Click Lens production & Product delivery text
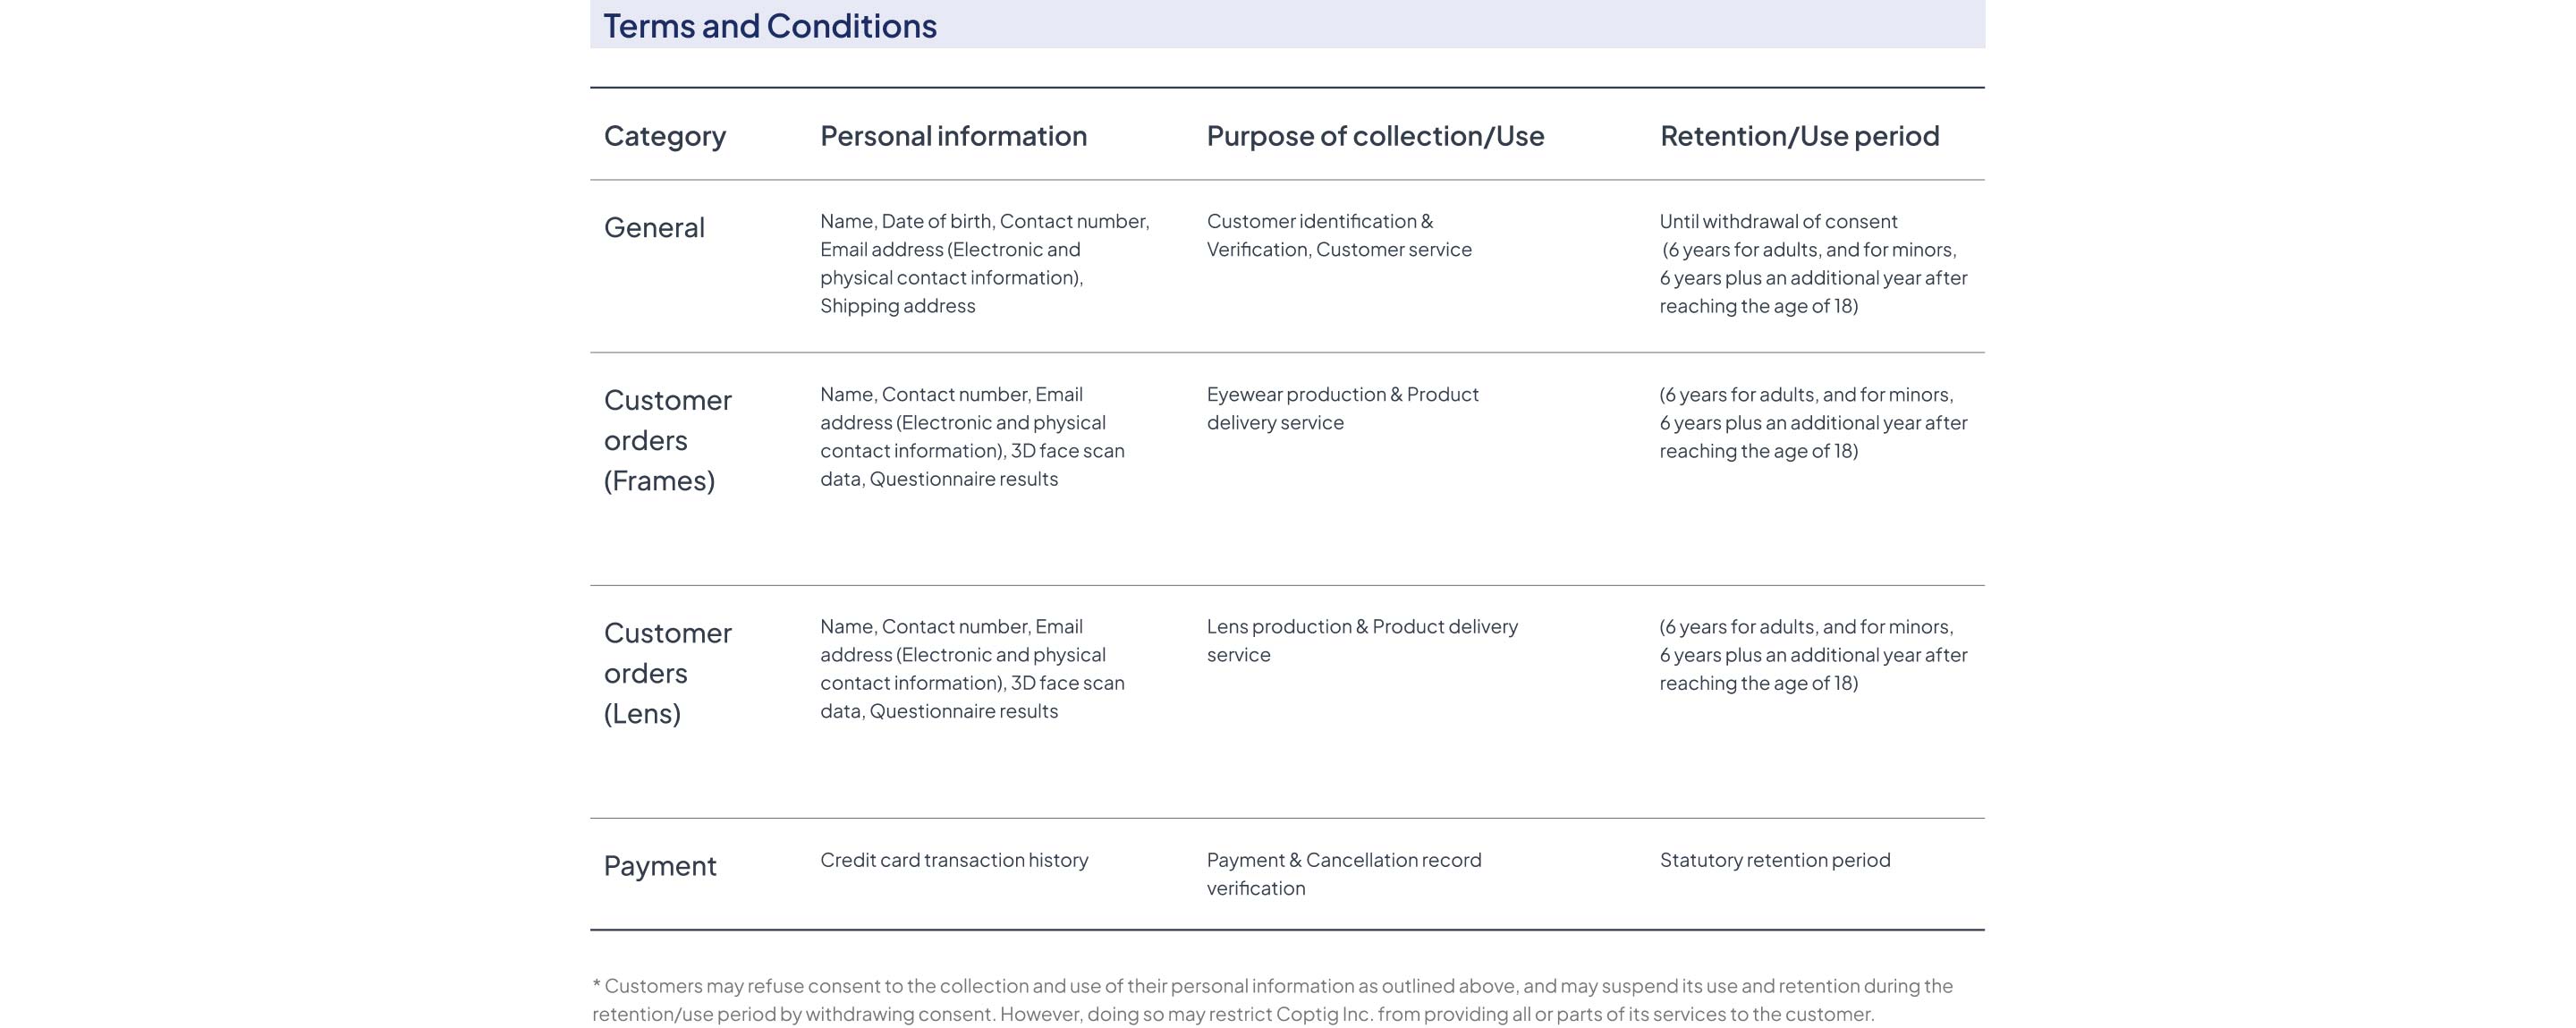The width and height of the screenshot is (2576, 1028). tap(1361, 640)
